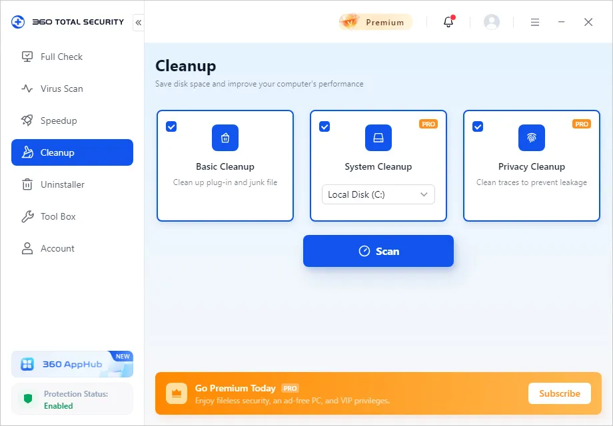
Task: Click the Protection Status Enabled panel
Action: 73,399
